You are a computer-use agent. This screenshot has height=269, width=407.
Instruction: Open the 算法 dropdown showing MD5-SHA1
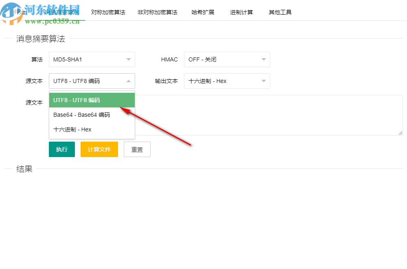click(x=92, y=59)
